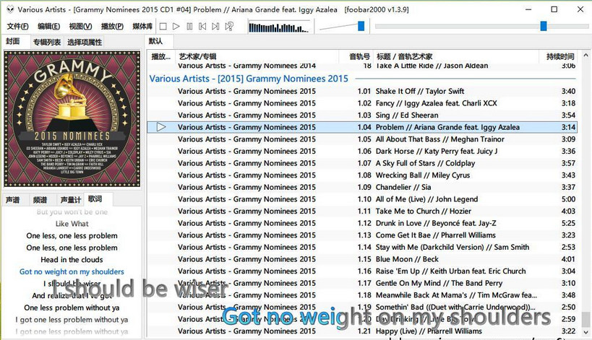Select track Come Get It Bae
Viewport: 592px width, 340px height.
[362, 235]
